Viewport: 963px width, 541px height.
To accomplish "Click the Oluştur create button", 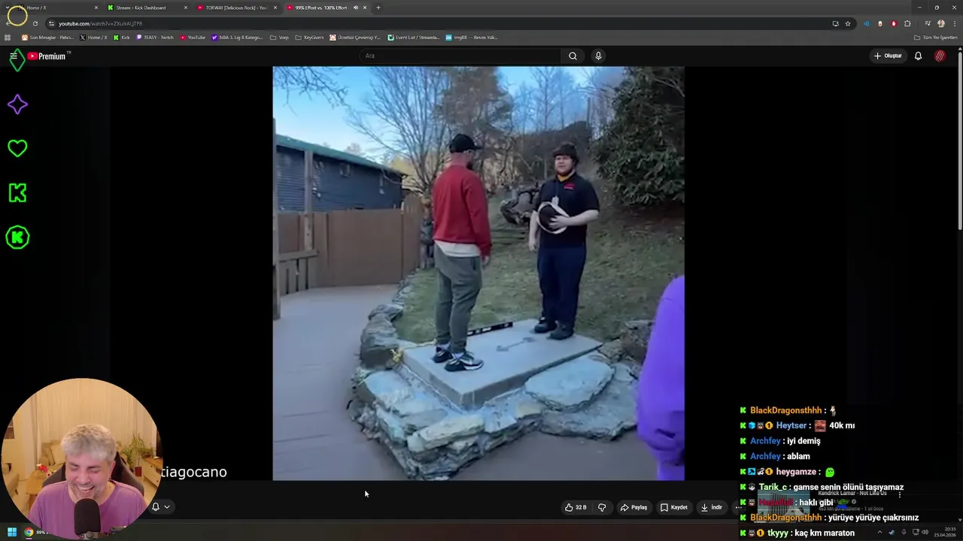I will [888, 56].
